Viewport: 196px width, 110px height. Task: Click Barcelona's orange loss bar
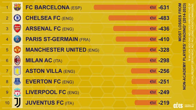point(125,7)
